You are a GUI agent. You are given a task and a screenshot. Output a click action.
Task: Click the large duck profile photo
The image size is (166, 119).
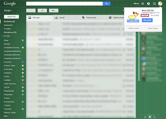click(x=133, y=16)
